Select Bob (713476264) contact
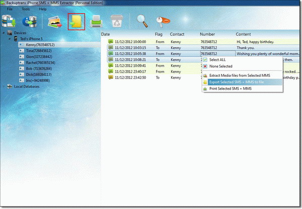This screenshot has width=302, height=209. [x=39, y=69]
